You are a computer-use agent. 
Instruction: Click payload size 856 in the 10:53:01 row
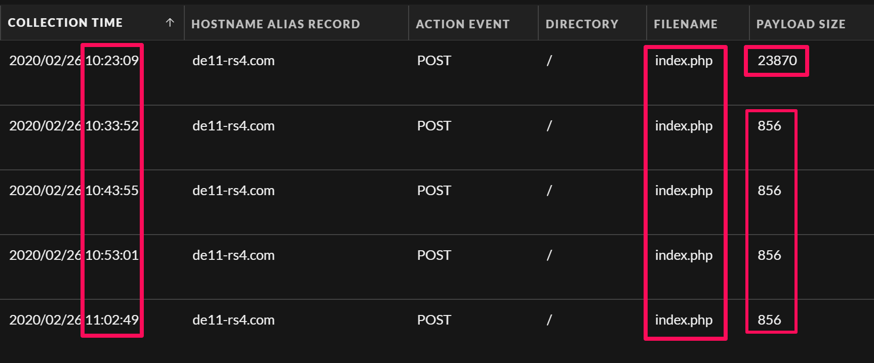click(769, 255)
